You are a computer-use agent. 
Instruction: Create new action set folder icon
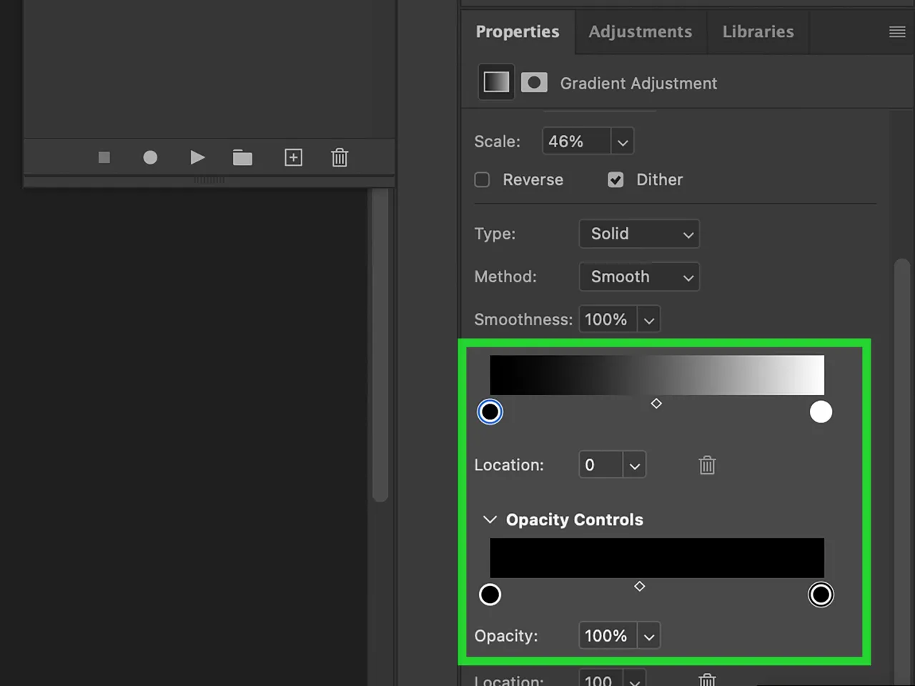[x=242, y=157]
